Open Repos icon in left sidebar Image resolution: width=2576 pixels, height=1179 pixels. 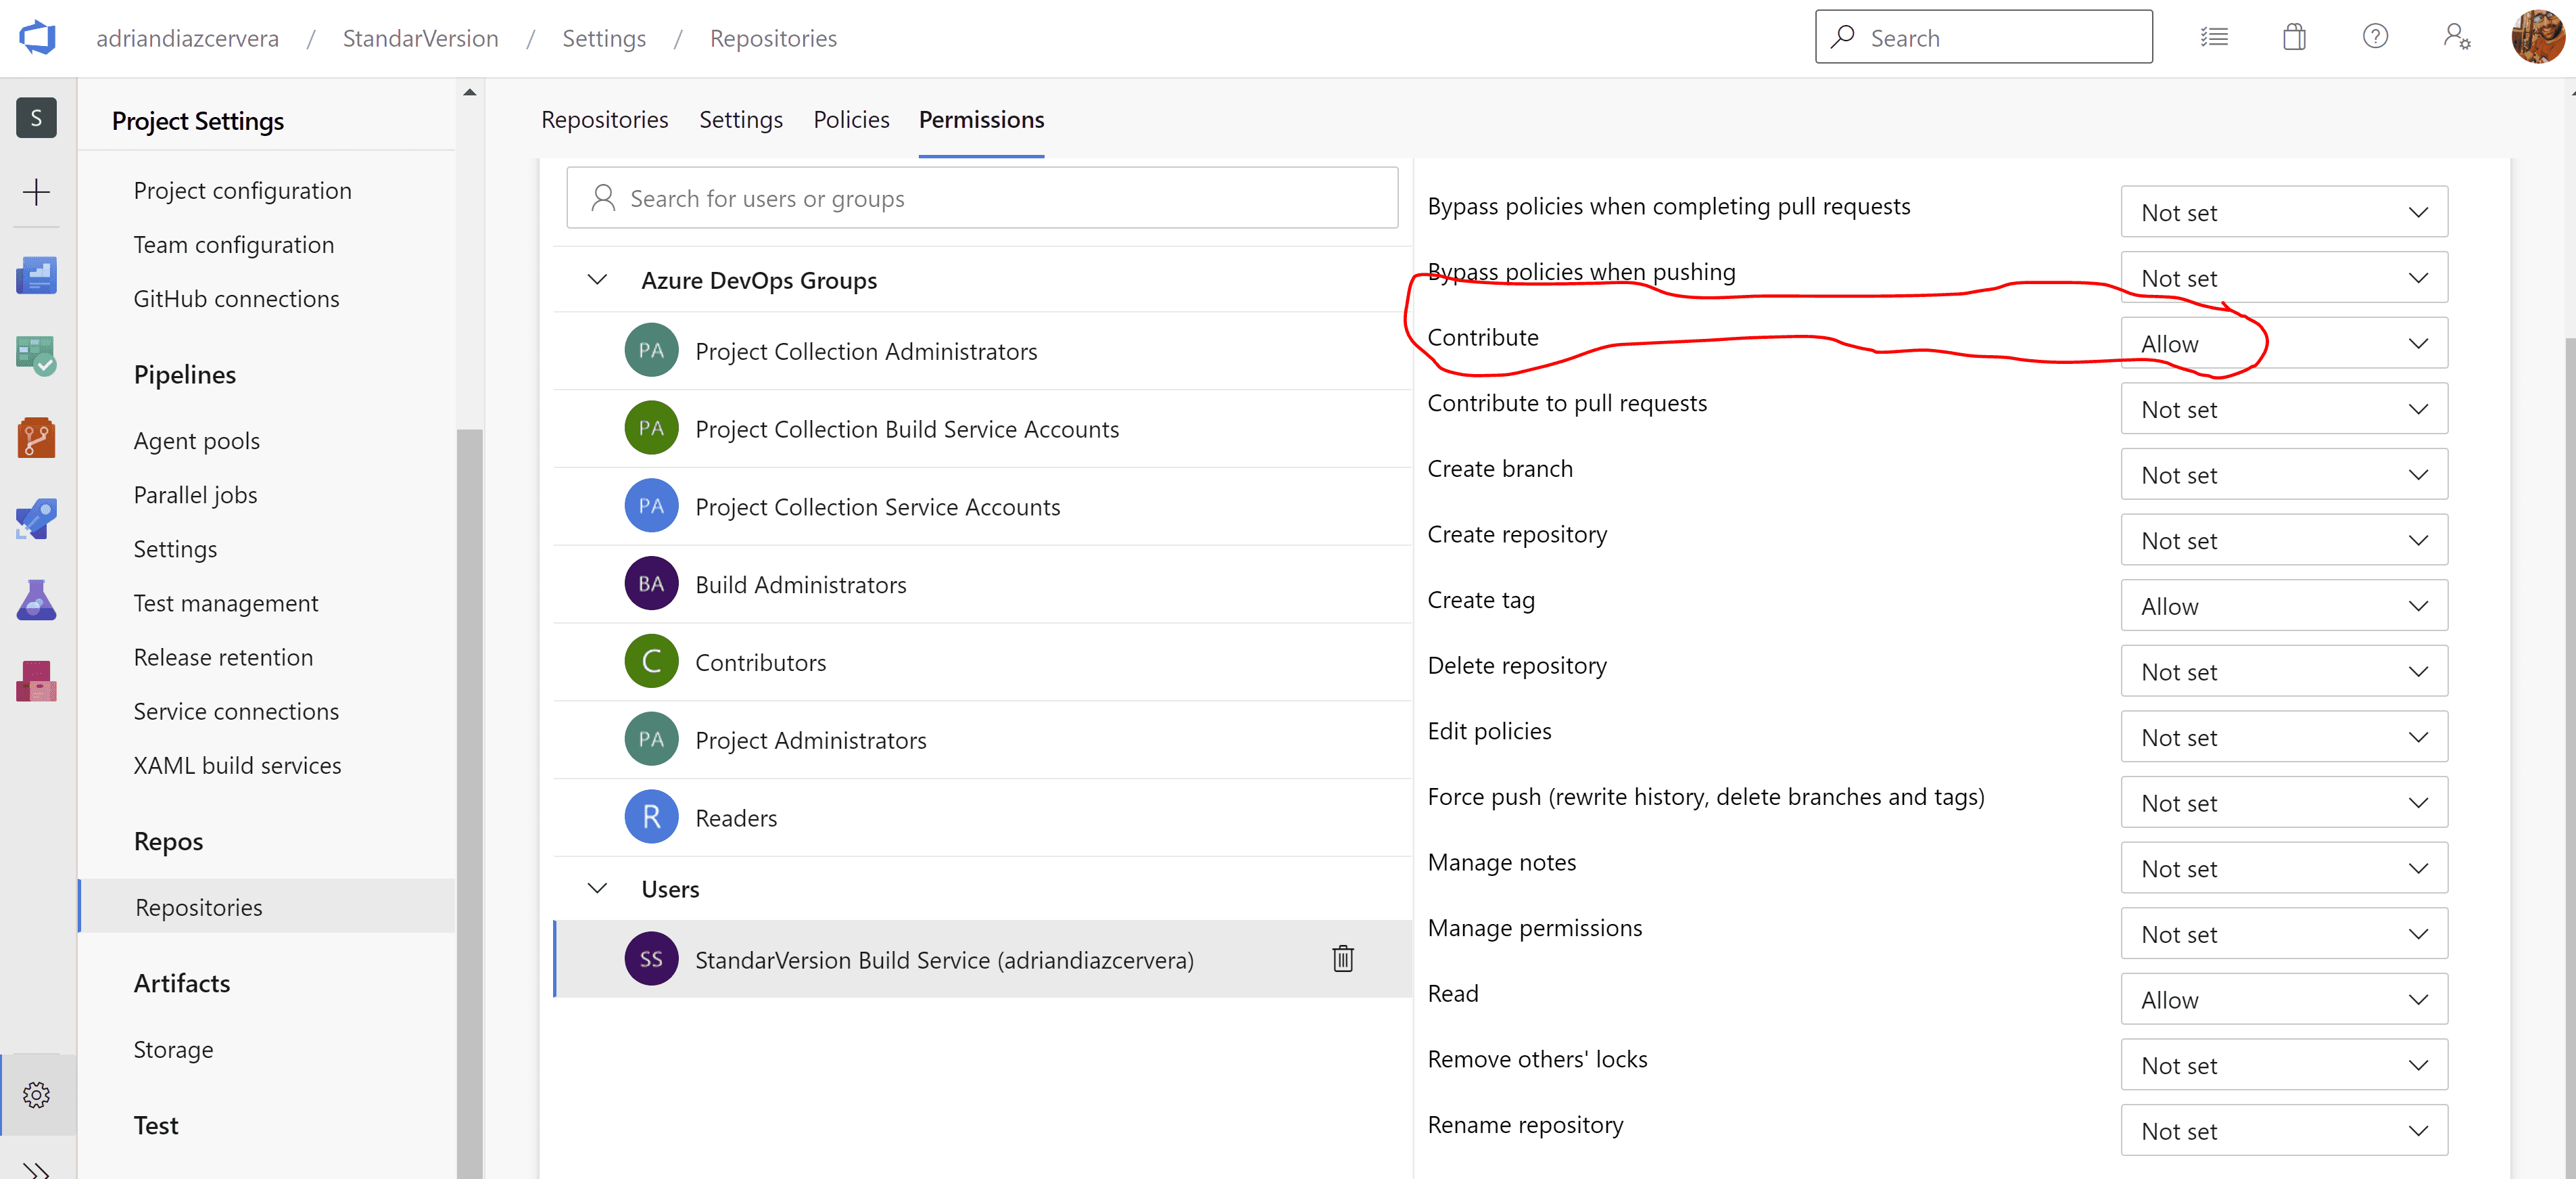coord(36,438)
